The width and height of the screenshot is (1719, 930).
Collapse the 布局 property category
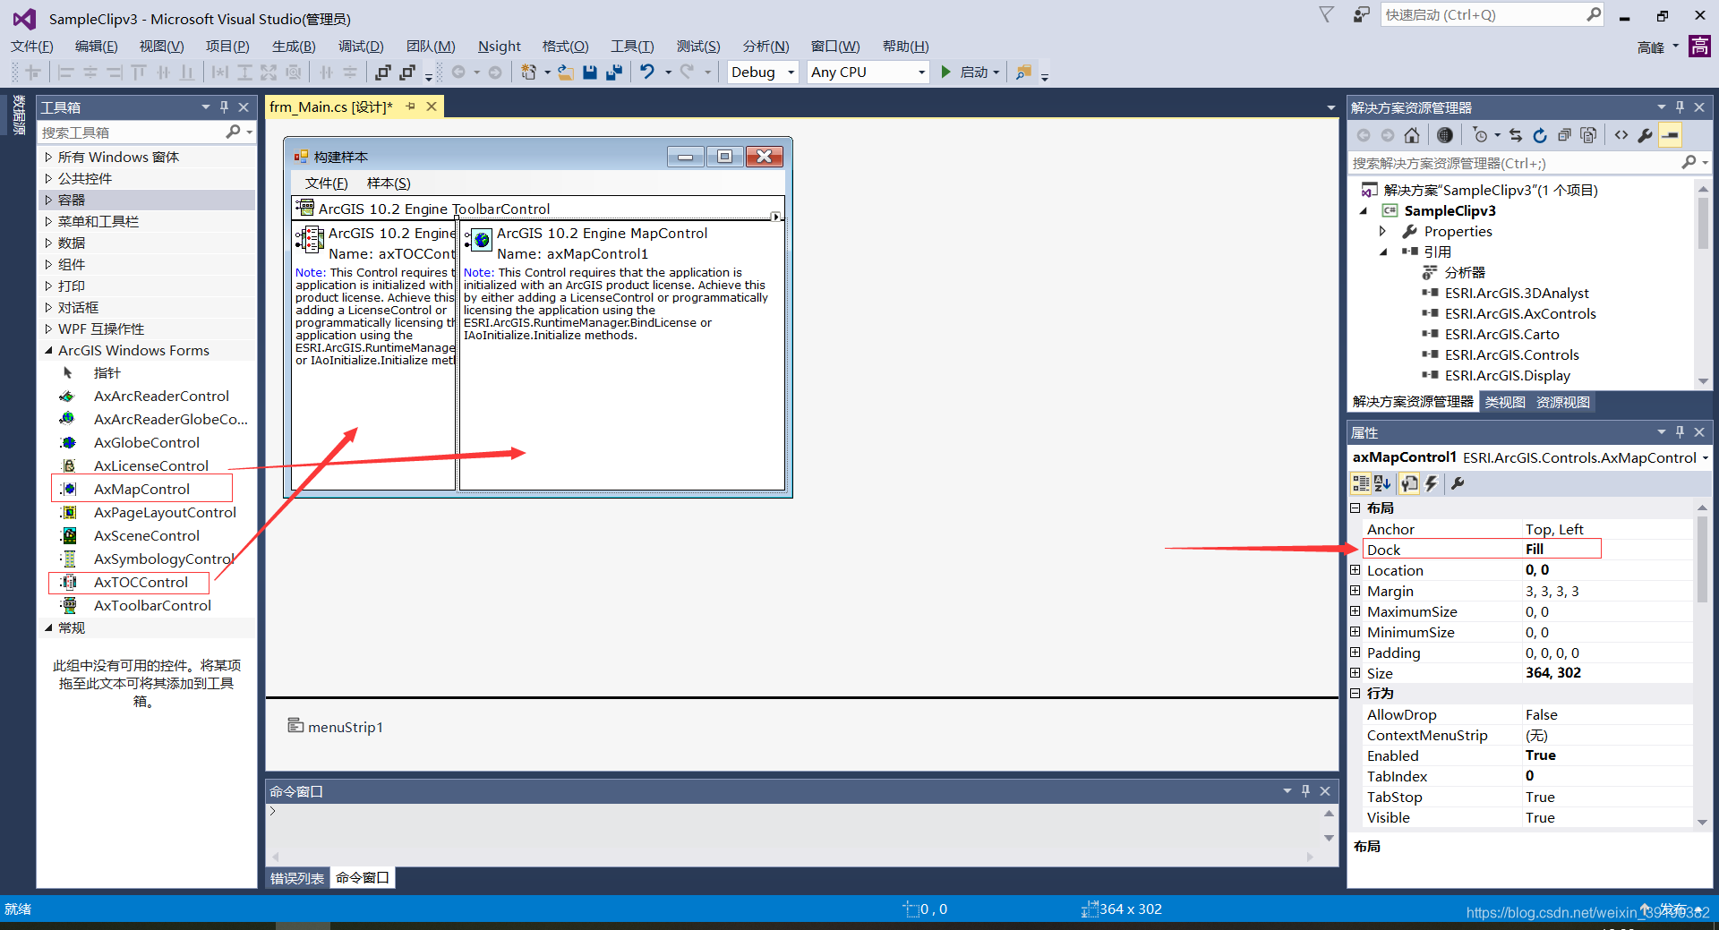coord(1356,508)
